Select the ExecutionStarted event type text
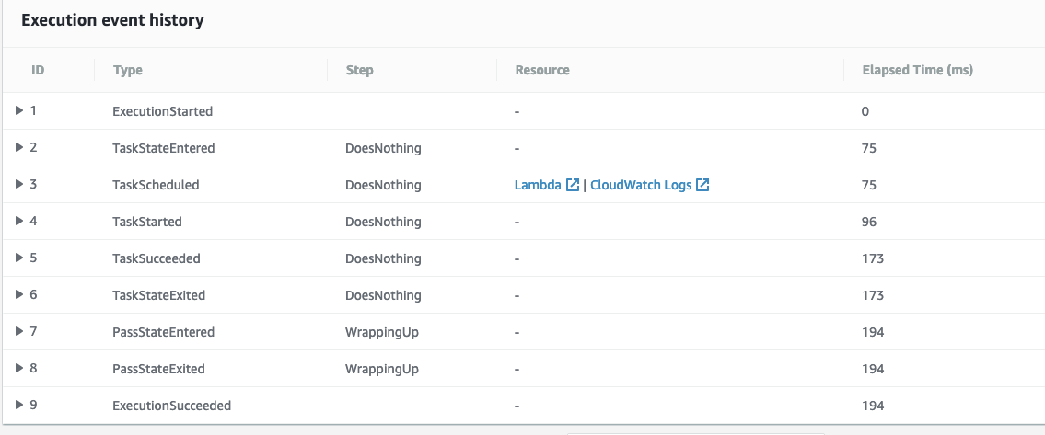The image size is (1045, 435). [x=162, y=111]
